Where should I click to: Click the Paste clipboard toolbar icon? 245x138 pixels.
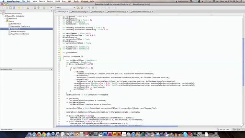click(35, 8)
